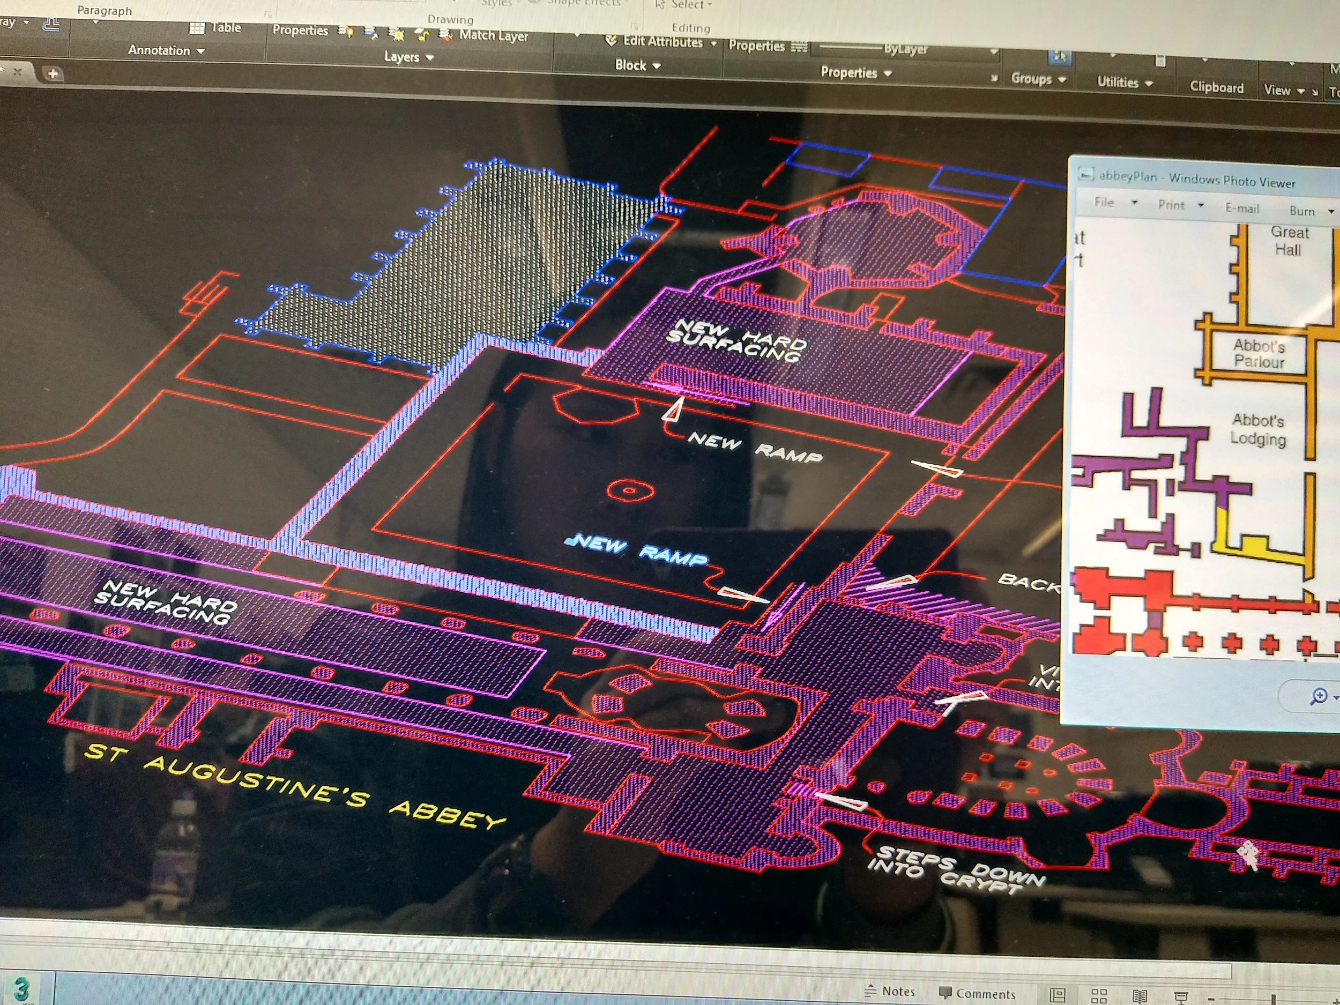Expand the Properties panel flyout

856,73
